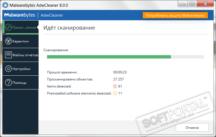Minimize the AdwCleaner window
The height and width of the screenshot is (137, 216).
[x=183, y=4]
